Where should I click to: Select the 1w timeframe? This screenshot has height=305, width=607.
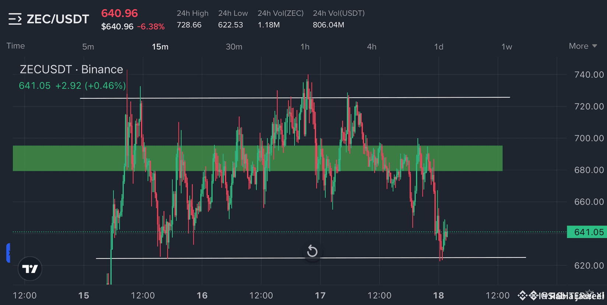coord(507,47)
